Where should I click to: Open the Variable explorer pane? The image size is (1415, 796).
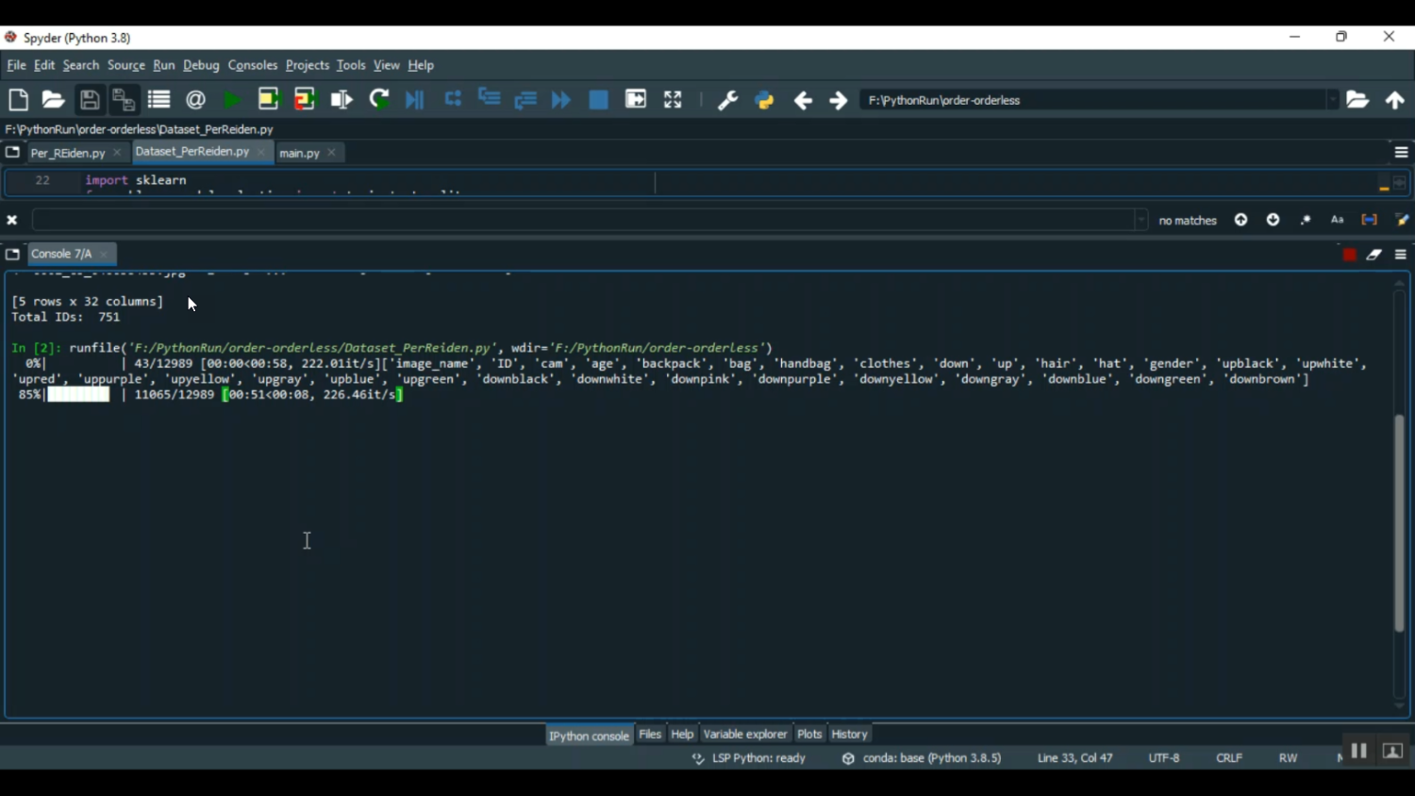[744, 734]
